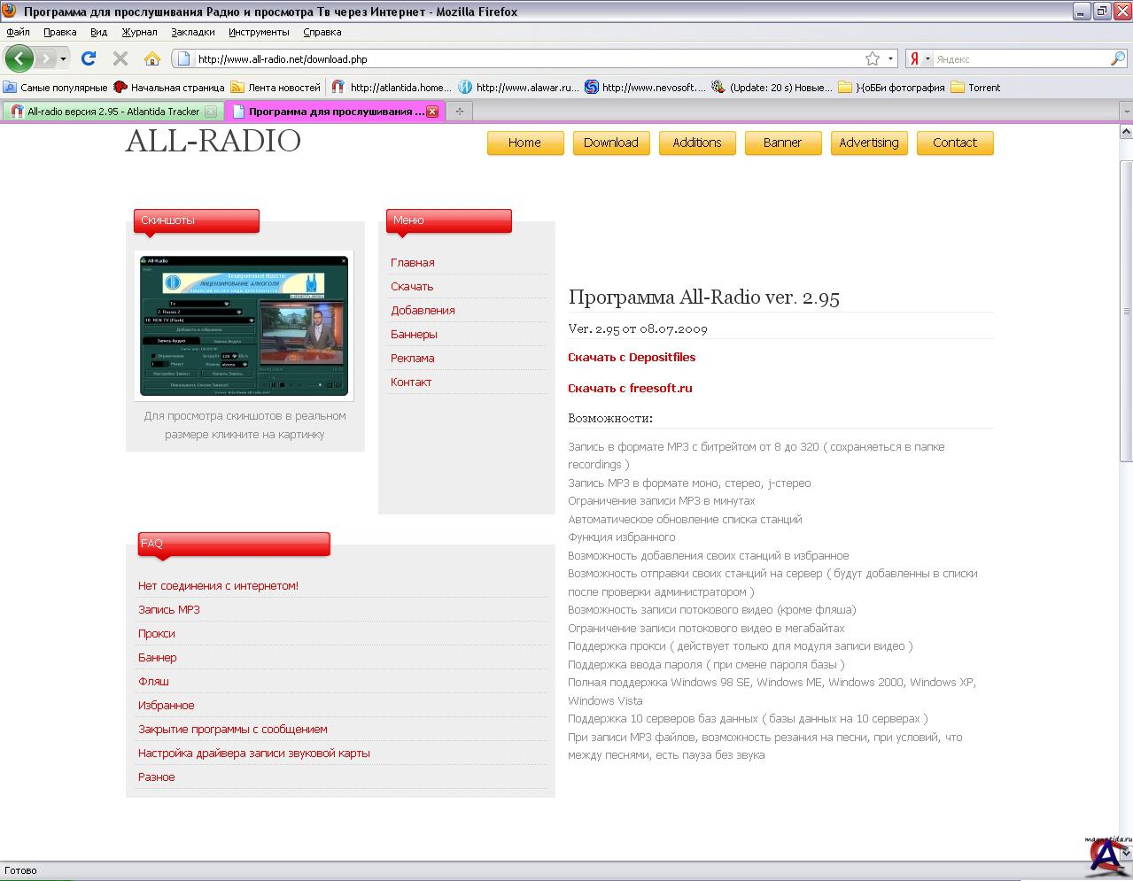1133x881 pixels.
Task: Click the Запись MP3 FAQ link
Action: coord(169,610)
